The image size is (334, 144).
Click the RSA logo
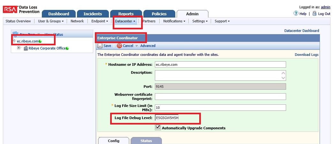coord(10,9)
